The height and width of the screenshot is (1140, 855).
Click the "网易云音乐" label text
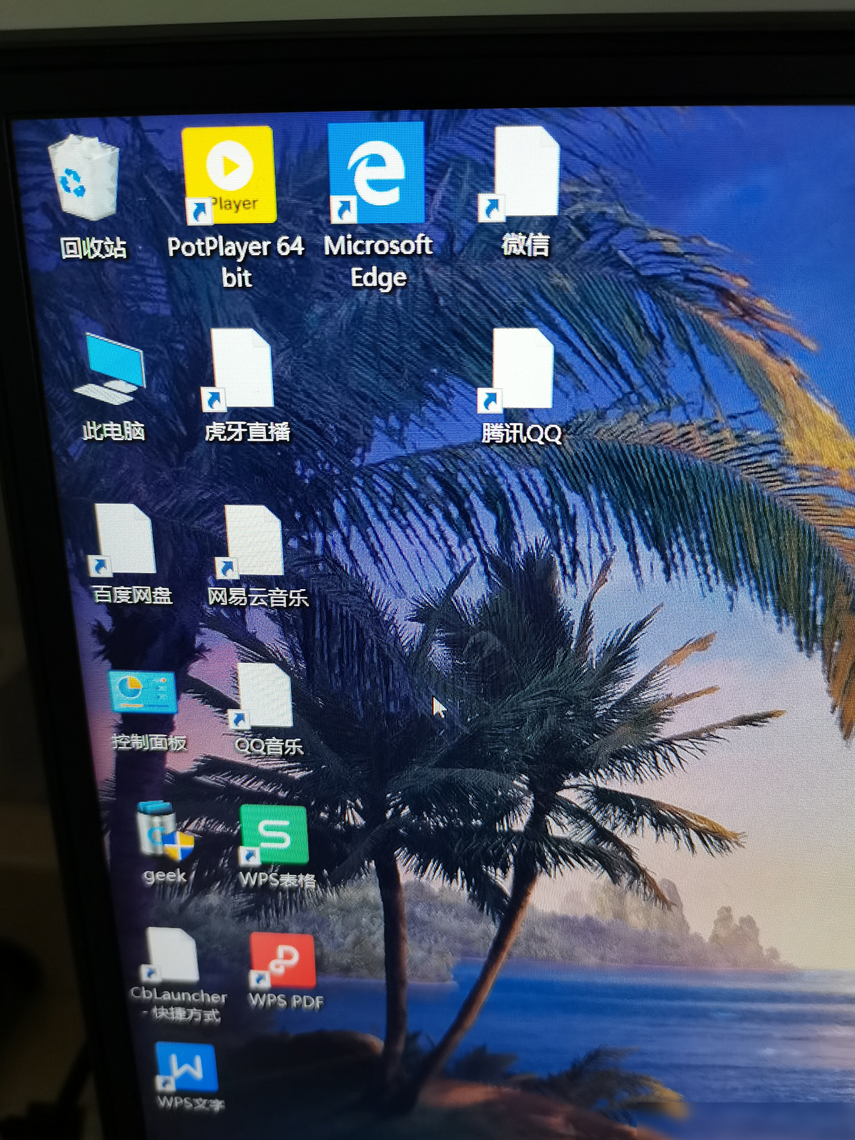pyautogui.click(x=258, y=597)
